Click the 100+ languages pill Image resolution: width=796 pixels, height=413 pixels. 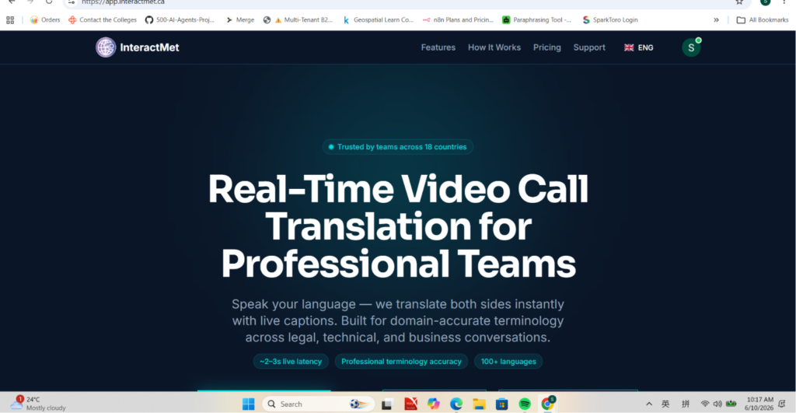[x=508, y=361]
